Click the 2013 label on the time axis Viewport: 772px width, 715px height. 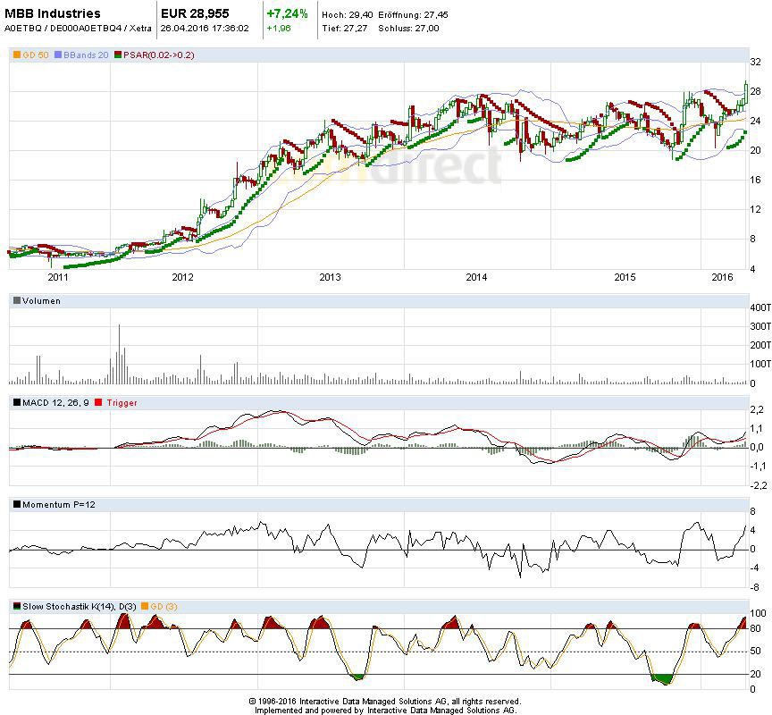pos(330,277)
